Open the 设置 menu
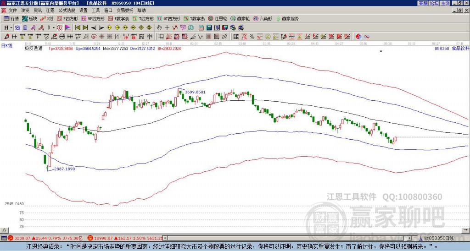The height and width of the screenshot is (251, 470). [84, 11]
